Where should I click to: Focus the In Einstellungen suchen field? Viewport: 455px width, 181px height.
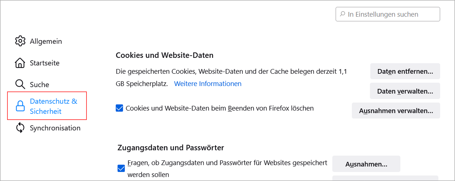tap(388, 14)
